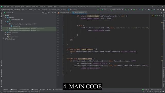Toggle the Device File Explorer side panel
Screen dimensions: 165x93
[x=164, y=72]
